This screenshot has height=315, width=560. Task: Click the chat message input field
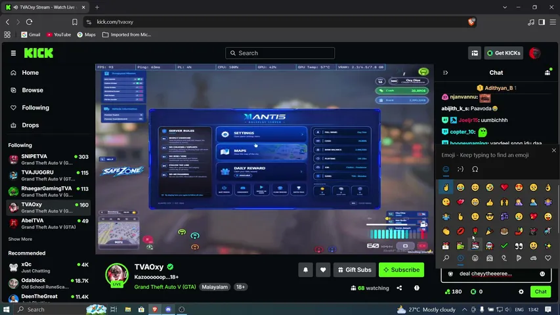pyautogui.click(x=496, y=274)
